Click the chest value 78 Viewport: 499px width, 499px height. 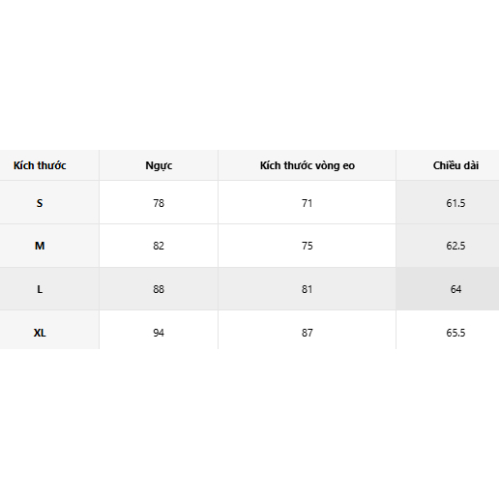pos(159,203)
